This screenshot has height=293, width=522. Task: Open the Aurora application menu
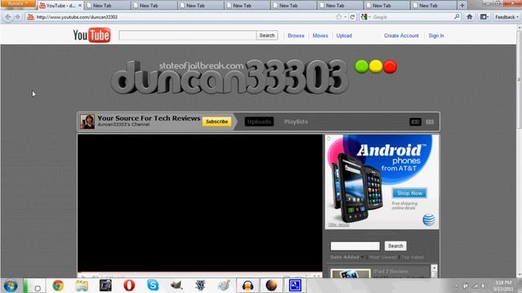coord(18,3)
